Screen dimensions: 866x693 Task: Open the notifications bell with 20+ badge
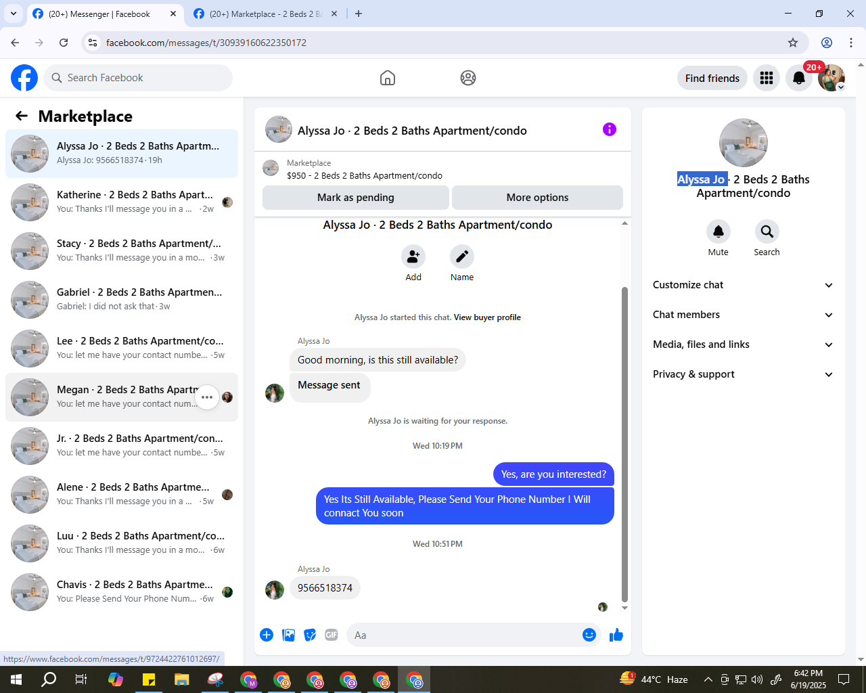[799, 78]
